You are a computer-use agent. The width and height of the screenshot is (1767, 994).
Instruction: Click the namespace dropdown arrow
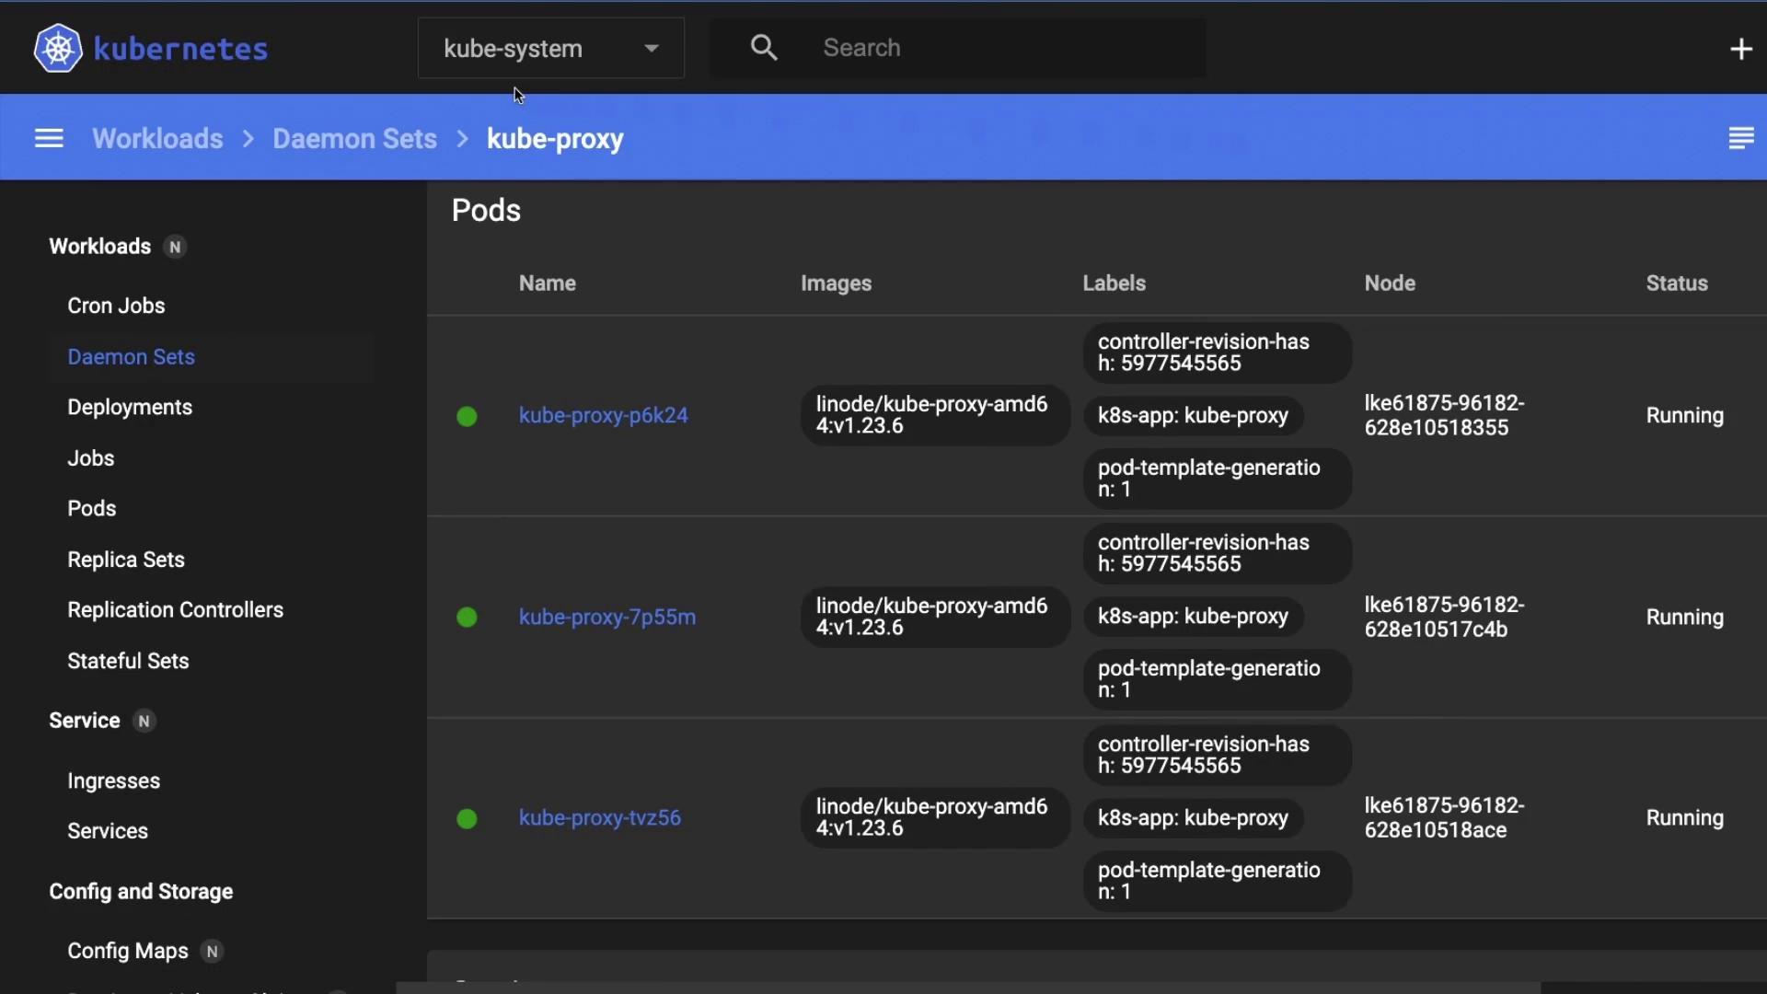[652, 49]
